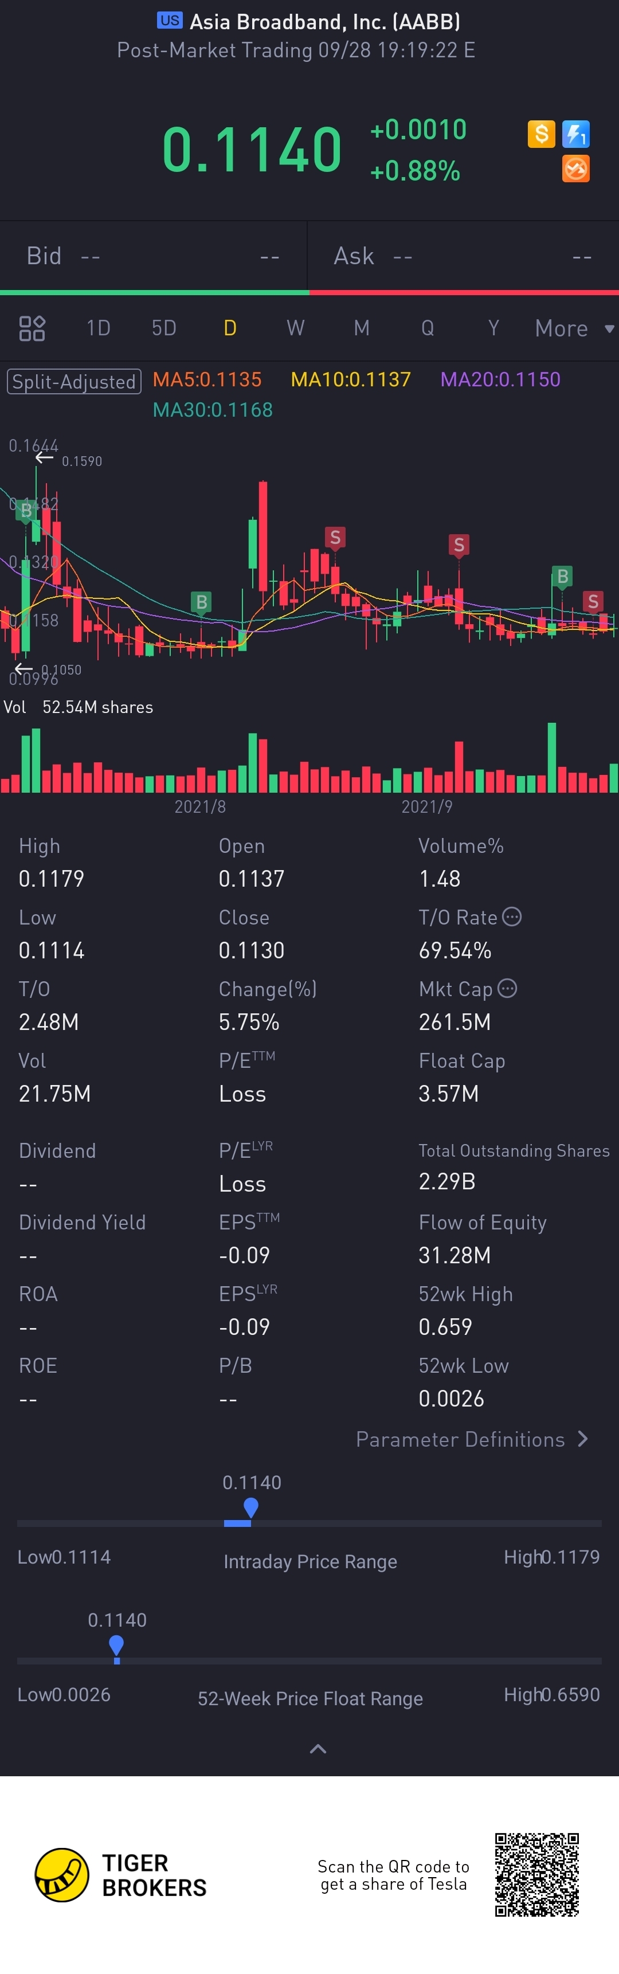Tap the large 0.1140 current price
This screenshot has height=1974, width=619.
point(252,150)
